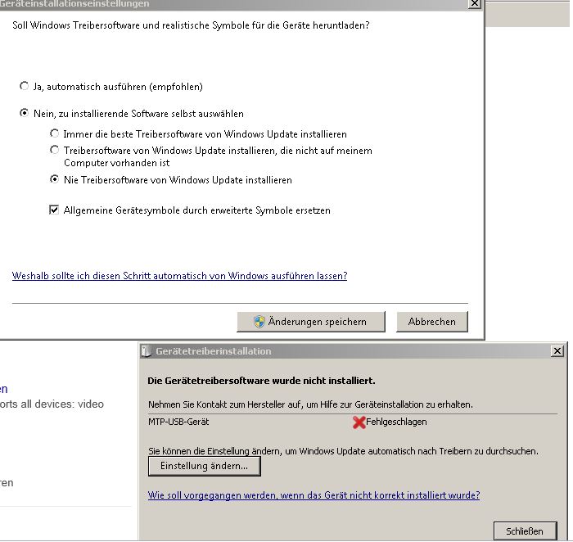Screen dimensions: 573x542
Task: Close the Gerätetreiberinstallation window with X
Action: click(x=557, y=351)
